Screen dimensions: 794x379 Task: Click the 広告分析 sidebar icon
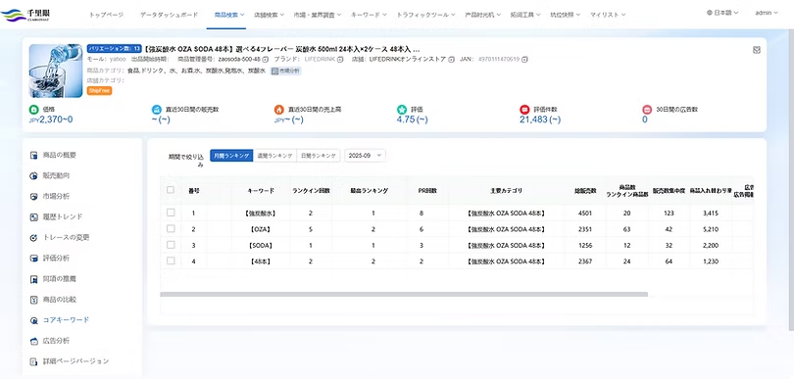(x=34, y=341)
